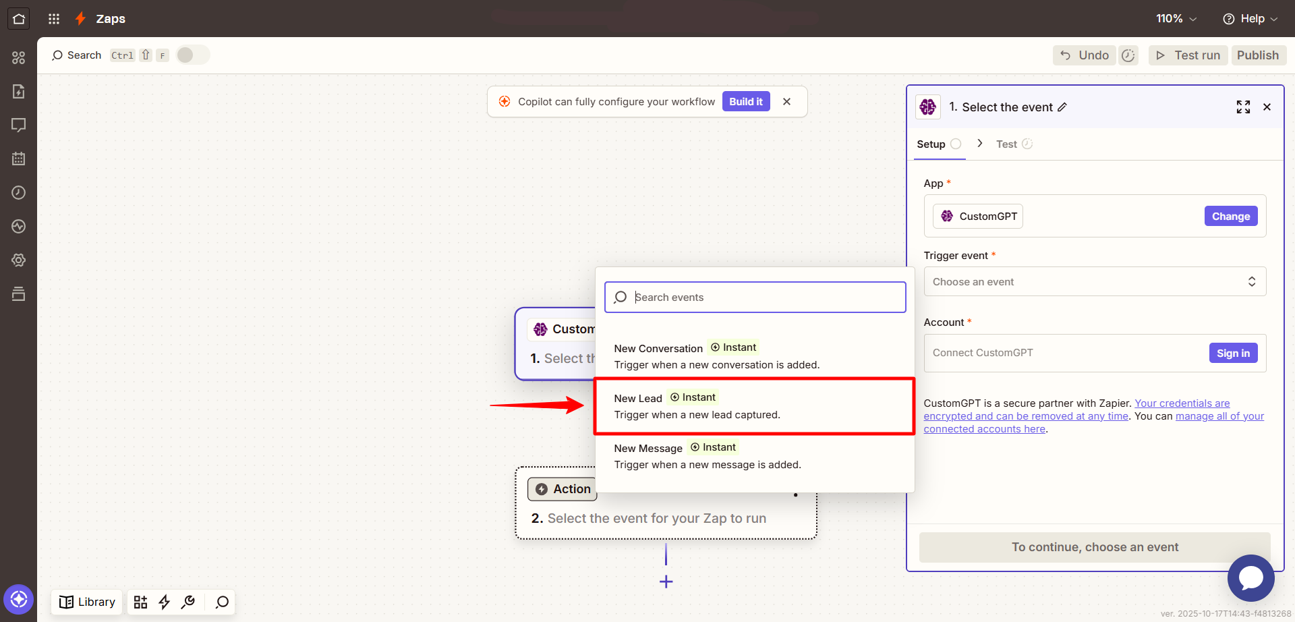The height and width of the screenshot is (622, 1295).
Task: Add a step with the plus icon
Action: [666, 582]
